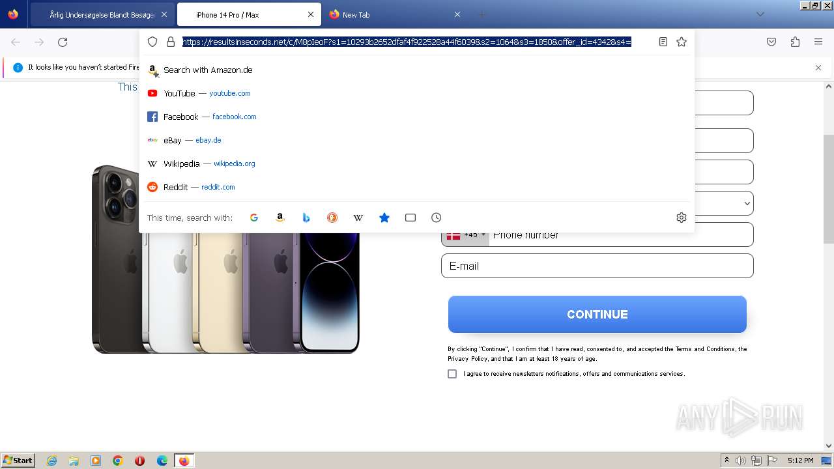The image size is (834, 469).
Task: Open Reddit suggestion reddit.com
Action: click(x=416, y=187)
